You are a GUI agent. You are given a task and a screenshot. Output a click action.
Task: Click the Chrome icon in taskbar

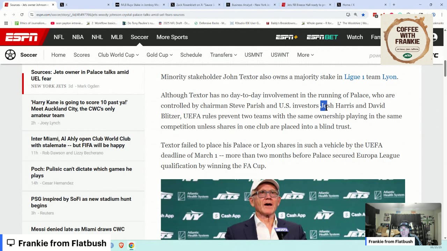coord(131,245)
